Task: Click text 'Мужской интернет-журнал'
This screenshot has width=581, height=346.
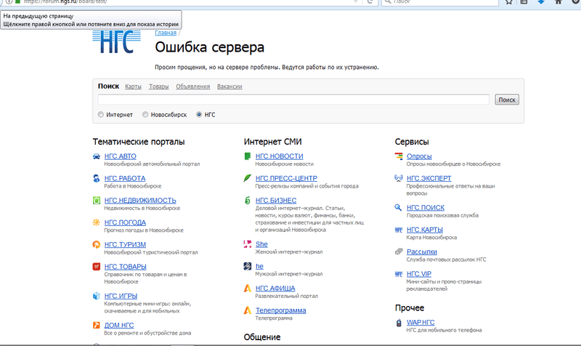Action: (288, 274)
